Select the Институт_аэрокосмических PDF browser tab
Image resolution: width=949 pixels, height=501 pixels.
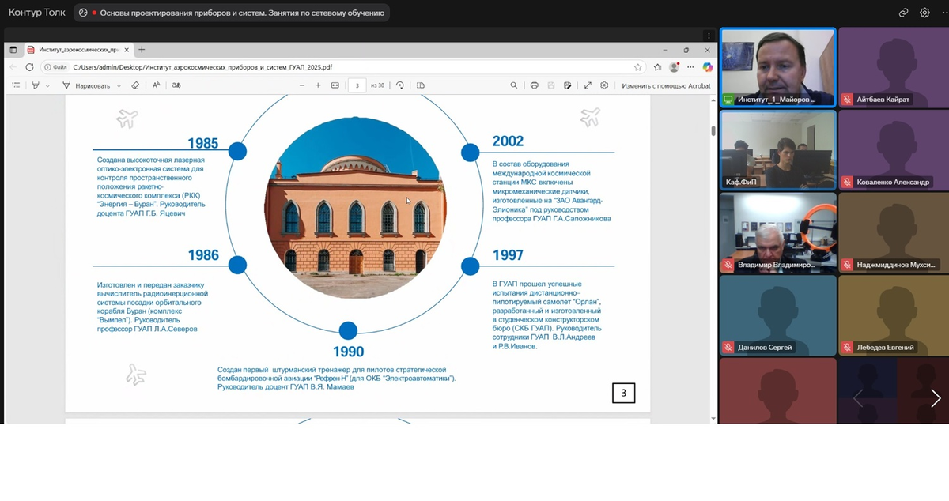[x=79, y=49]
